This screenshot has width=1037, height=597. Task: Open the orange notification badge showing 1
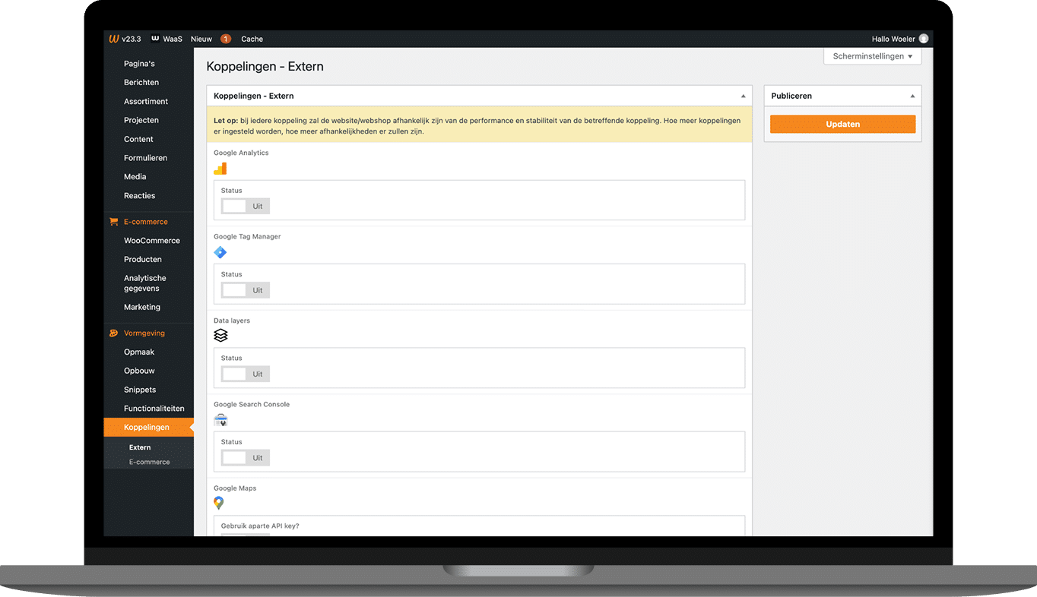tap(226, 39)
